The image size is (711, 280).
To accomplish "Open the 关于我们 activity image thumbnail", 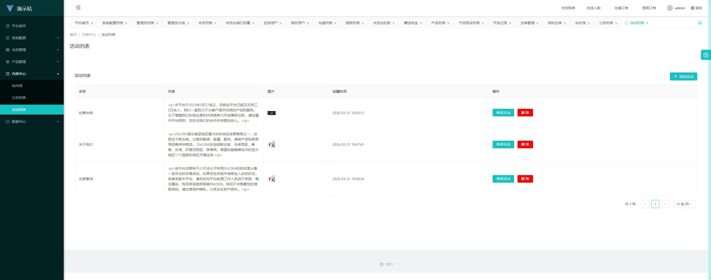I will point(272,144).
